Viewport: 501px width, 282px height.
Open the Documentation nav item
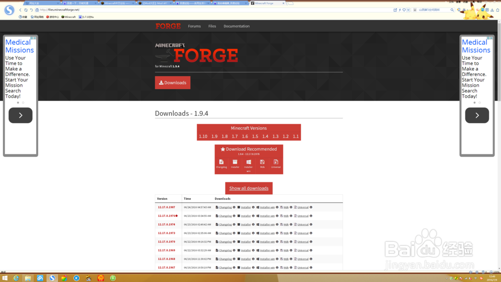[236, 26]
